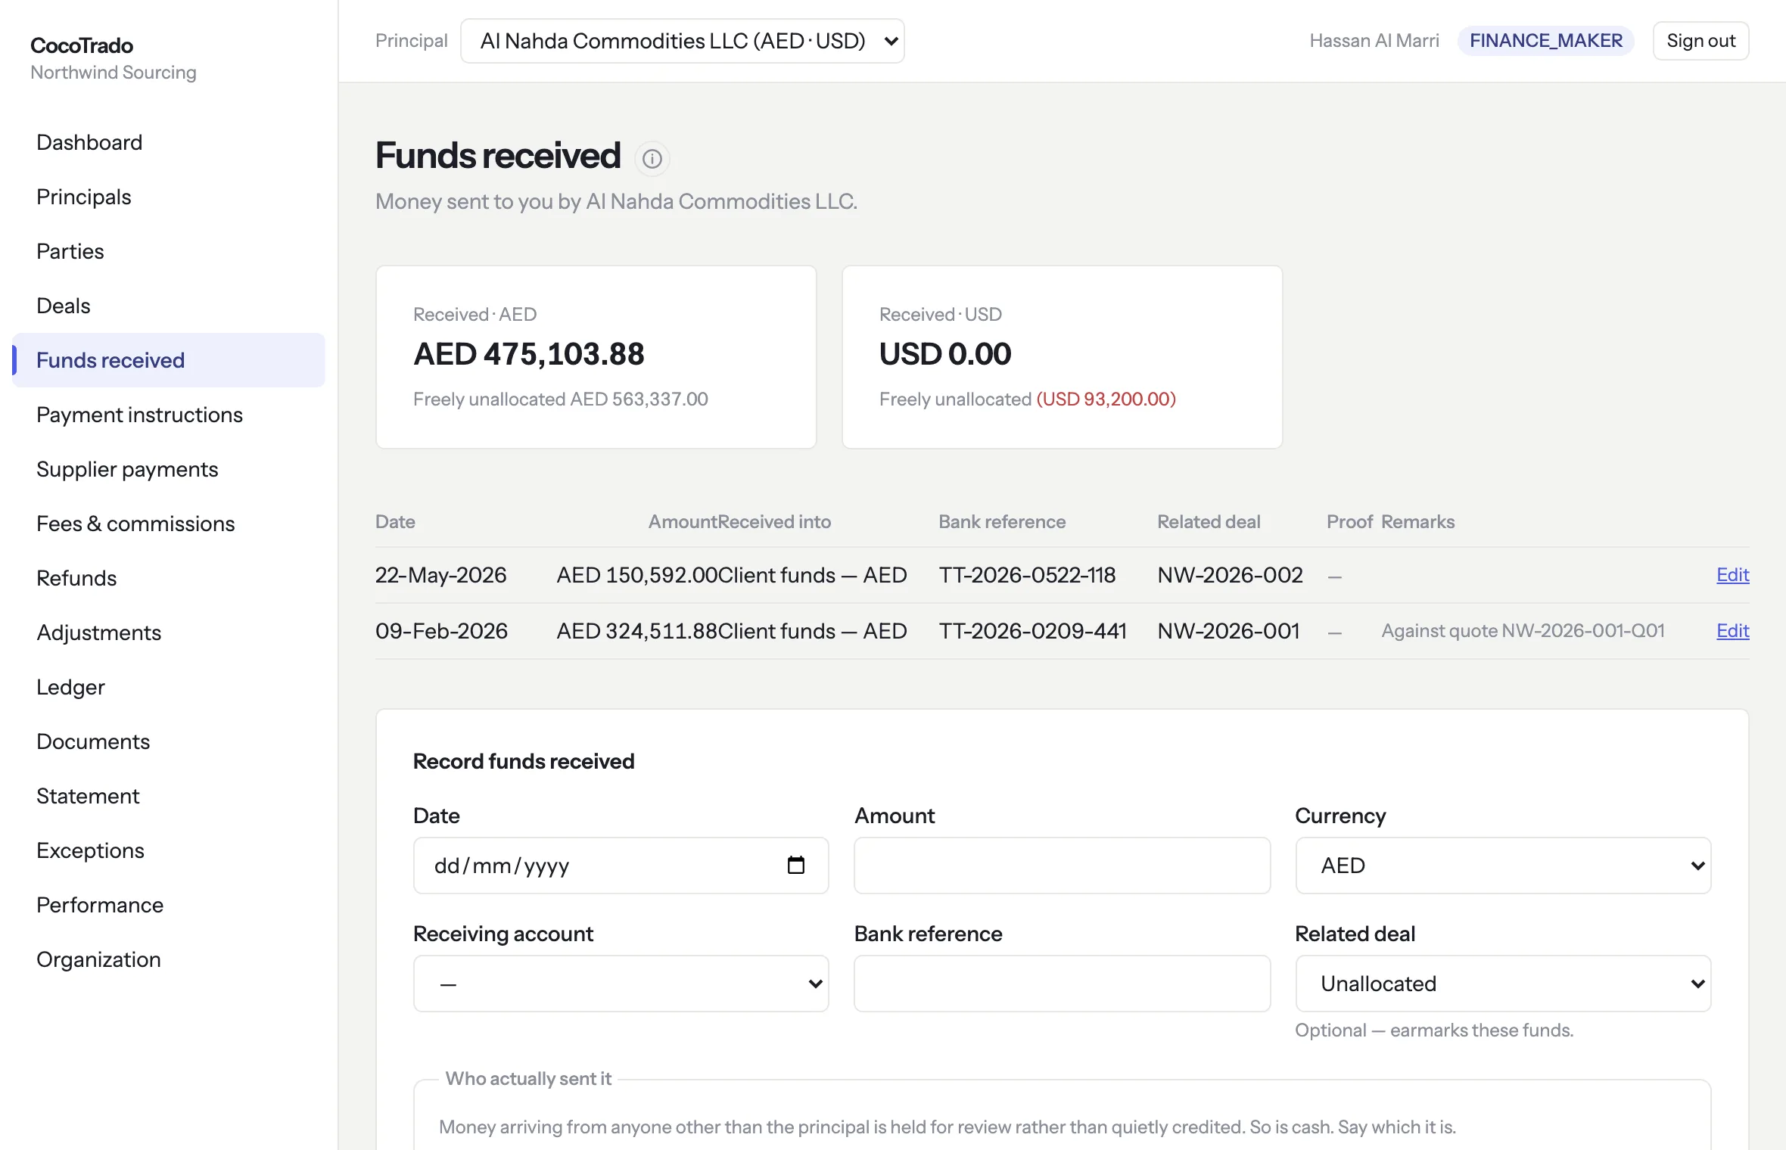The height and width of the screenshot is (1150, 1786).
Task: Click bank reference TT-2026-0209-441
Action: [1033, 631]
